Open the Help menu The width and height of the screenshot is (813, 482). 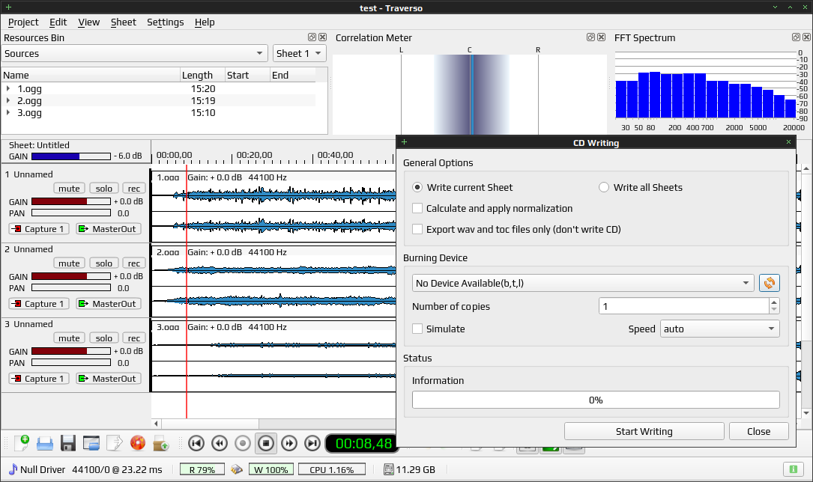(x=205, y=22)
